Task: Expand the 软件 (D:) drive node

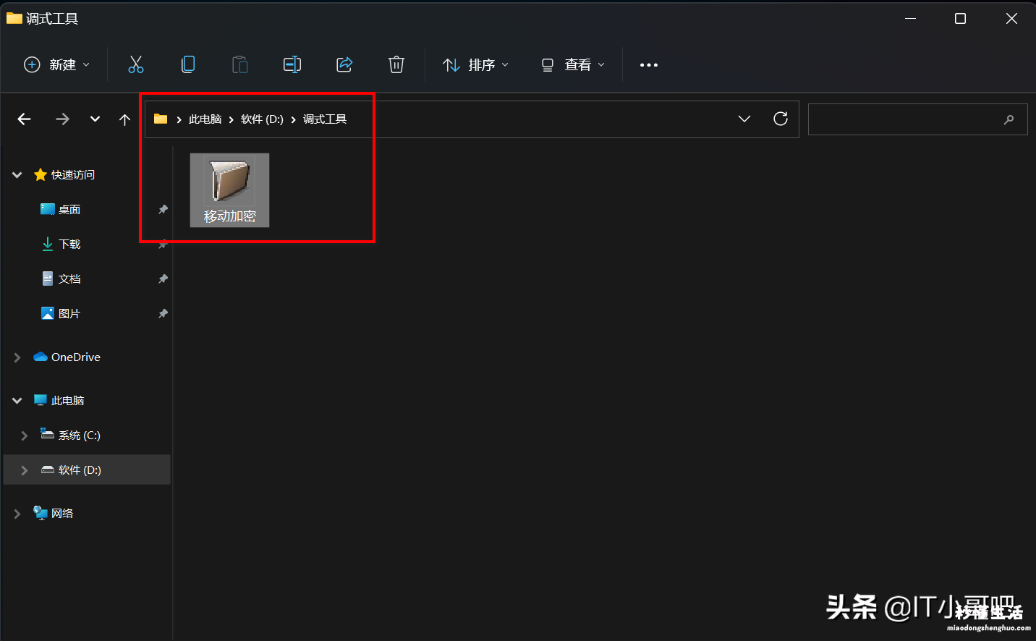Action: point(25,470)
